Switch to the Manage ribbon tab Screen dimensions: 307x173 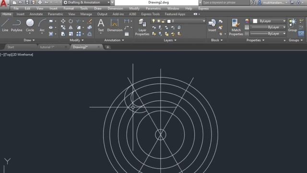pyautogui.click(x=86, y=14)
